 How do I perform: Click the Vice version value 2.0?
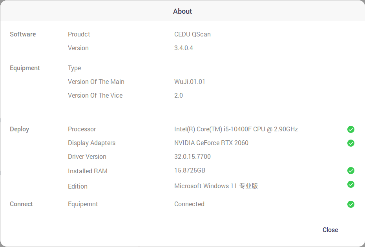[x=179, y=96]
